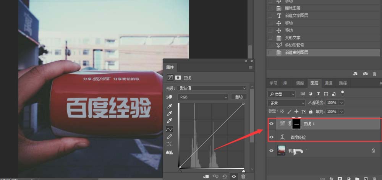Open the 类型 layer filter dropdown

coord(282,94)
